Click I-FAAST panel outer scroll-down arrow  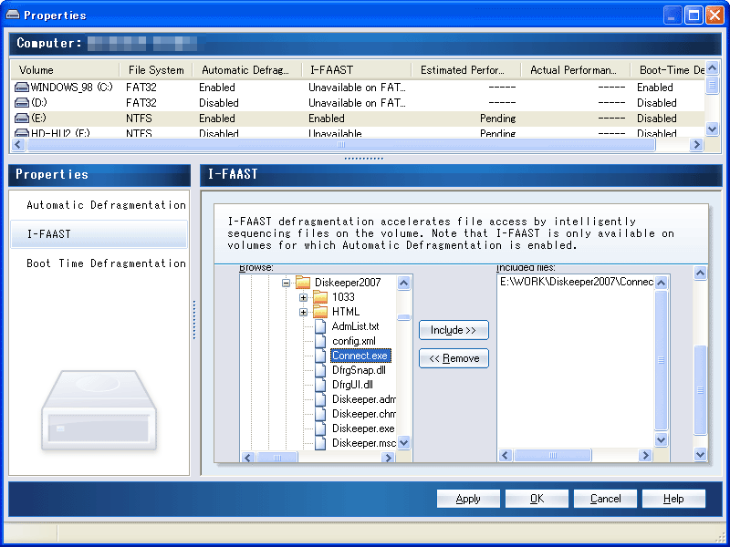pyautogui.click(x=700, y=454)
